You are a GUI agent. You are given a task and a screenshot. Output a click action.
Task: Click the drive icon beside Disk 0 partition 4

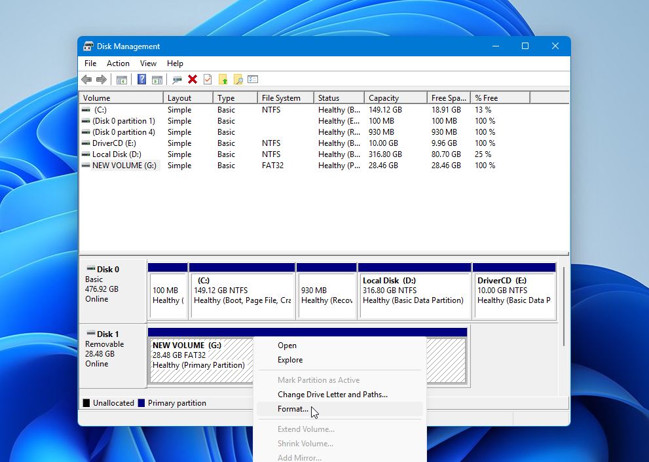(86, 132)
